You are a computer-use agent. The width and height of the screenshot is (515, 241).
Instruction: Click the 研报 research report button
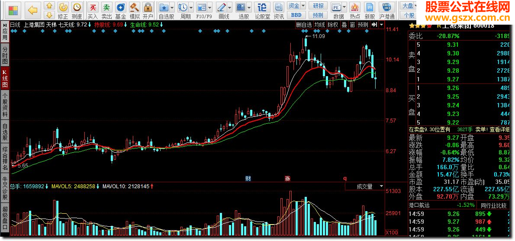(x=318, y=6)
